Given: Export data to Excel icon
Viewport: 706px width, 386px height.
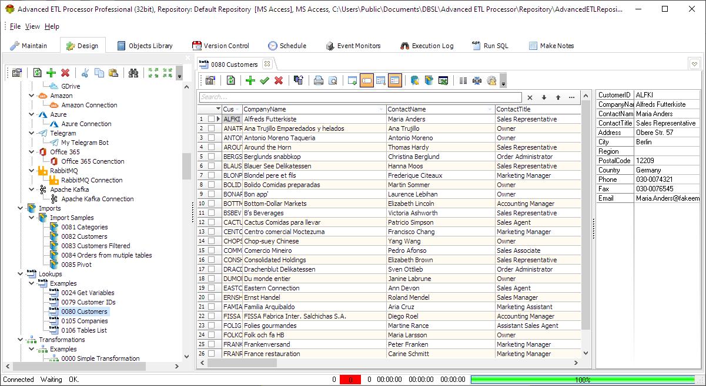Looking at the screenshot, I should tap(443, 80).
